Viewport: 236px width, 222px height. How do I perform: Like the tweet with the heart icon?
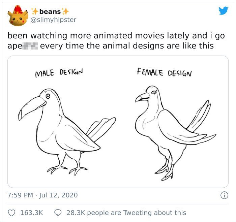click(12, 213)
